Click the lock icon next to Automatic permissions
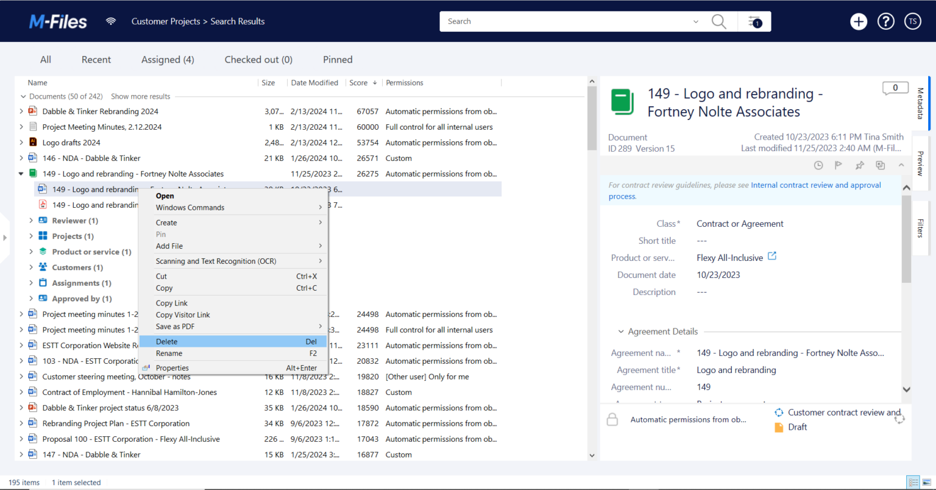The image size is (936, 490). point(613,419)
